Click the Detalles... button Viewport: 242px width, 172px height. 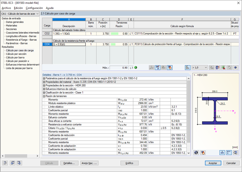(x=69, y=163)
